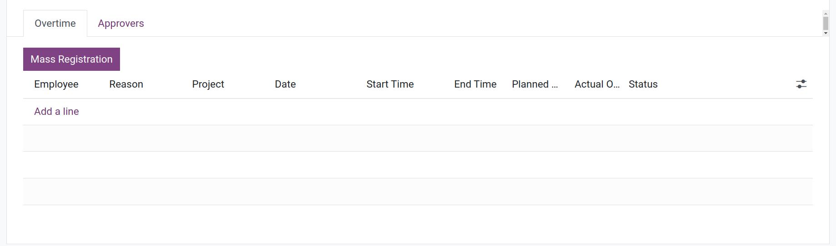Select the Overtime tab
Viewport: 836px width, 246px height.
point(55,24)
